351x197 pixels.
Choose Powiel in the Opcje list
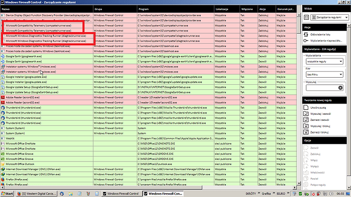pyautogui.click(x=314, y=179)
